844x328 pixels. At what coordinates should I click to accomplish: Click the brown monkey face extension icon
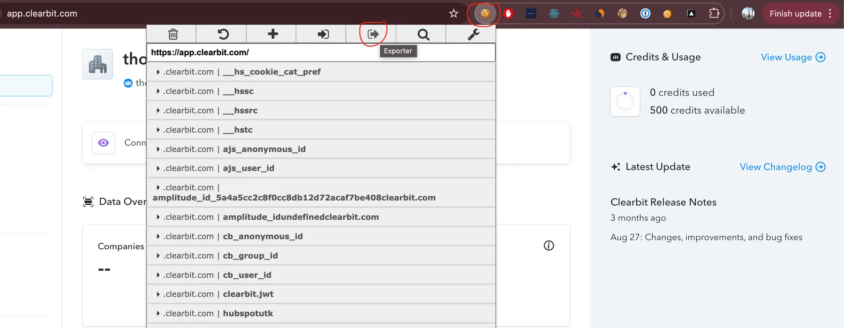[622, 14]
